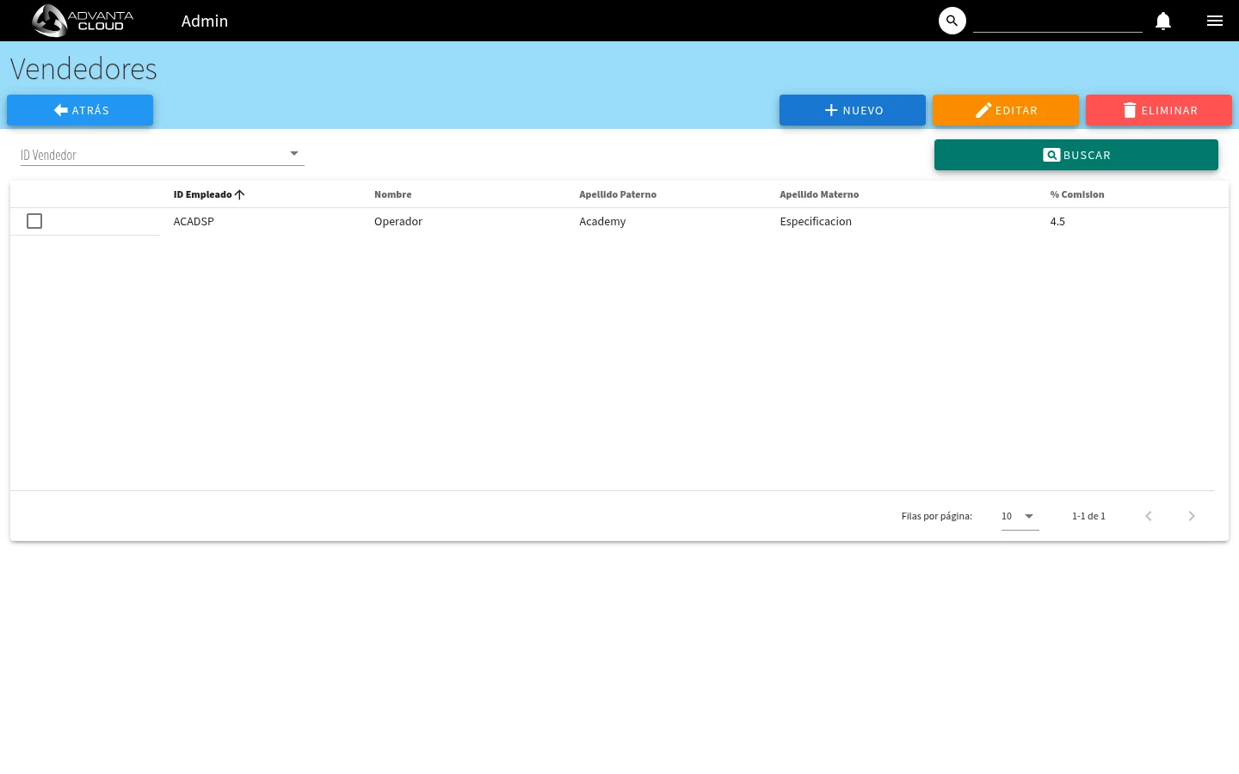1239x774 pixels.
Task: Click the Buscar button
Action: [1076, 155]
